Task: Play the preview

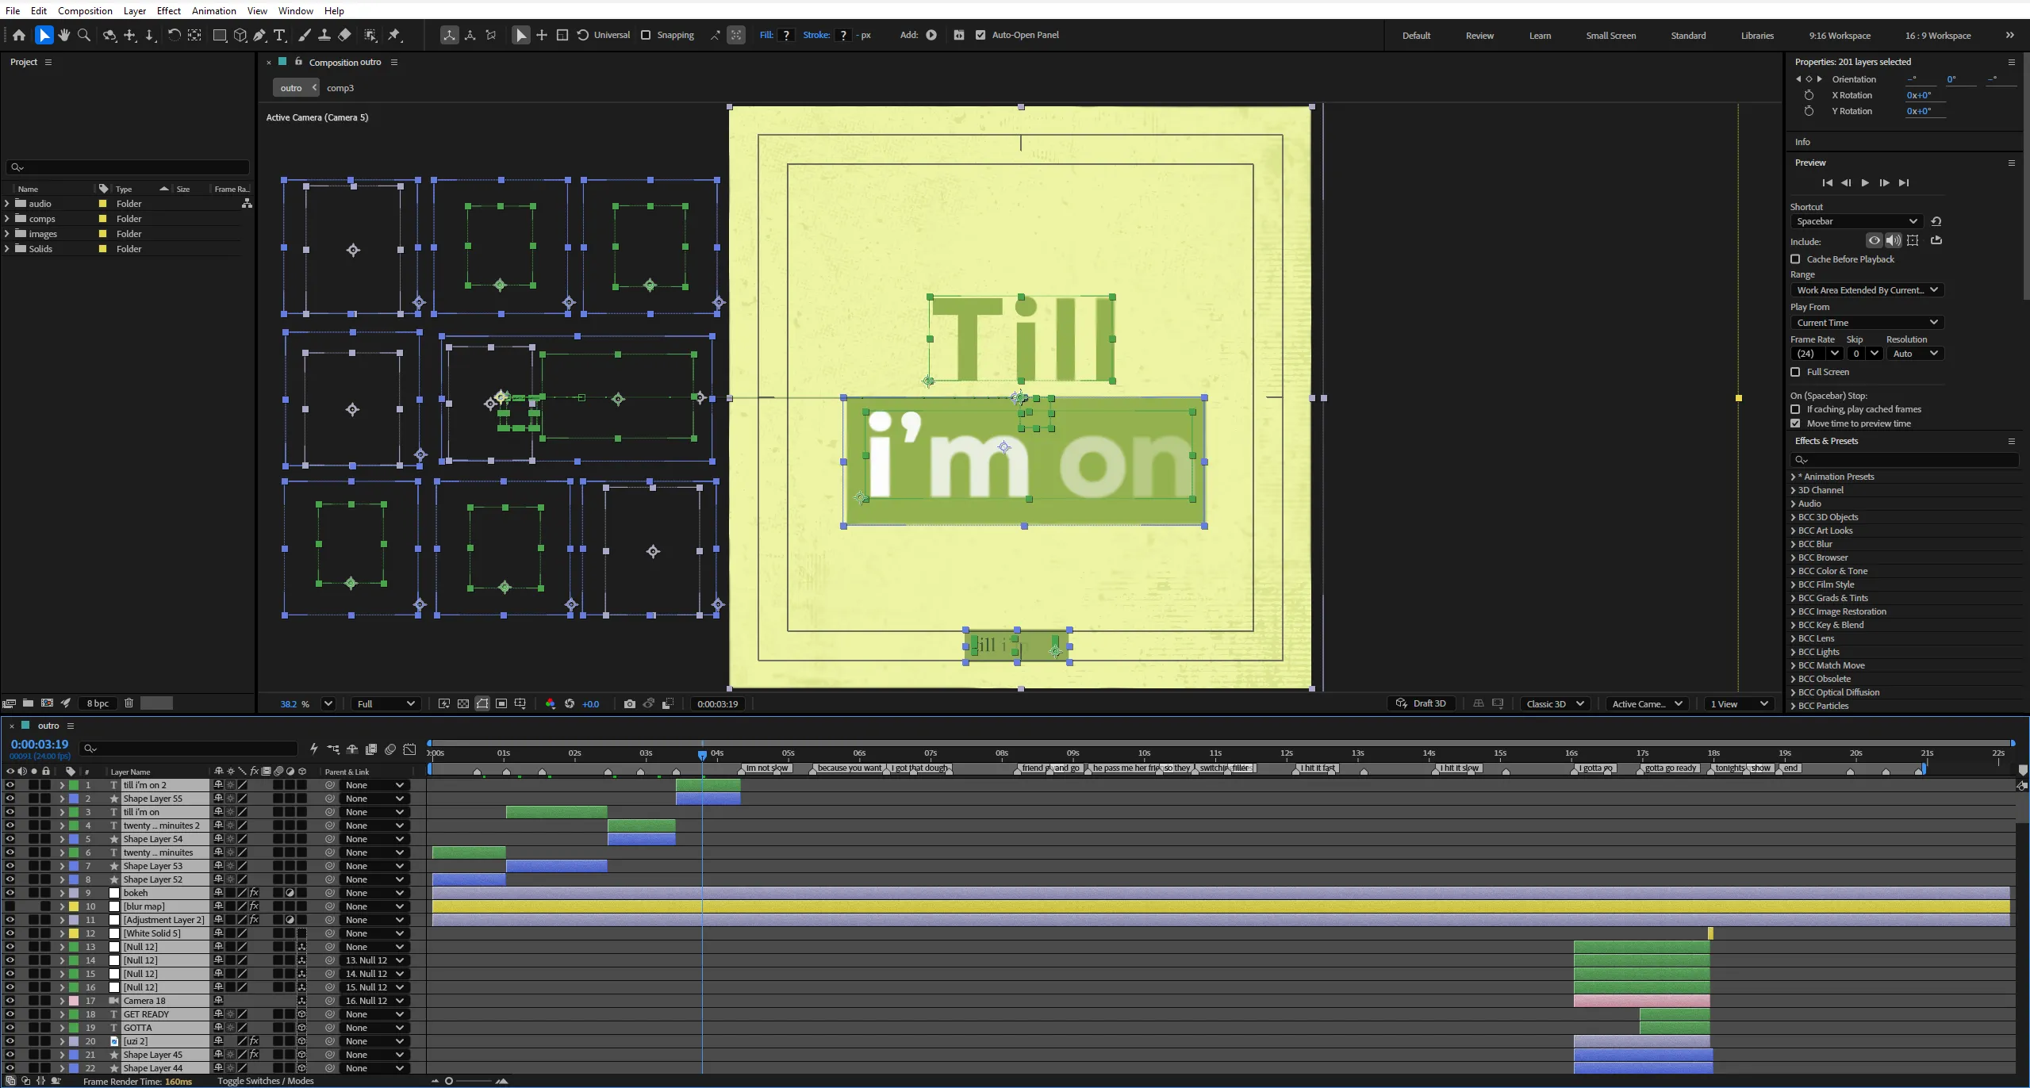Action: pos(1865,183)
